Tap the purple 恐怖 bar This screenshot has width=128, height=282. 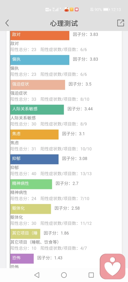click(x=22, y=258)
